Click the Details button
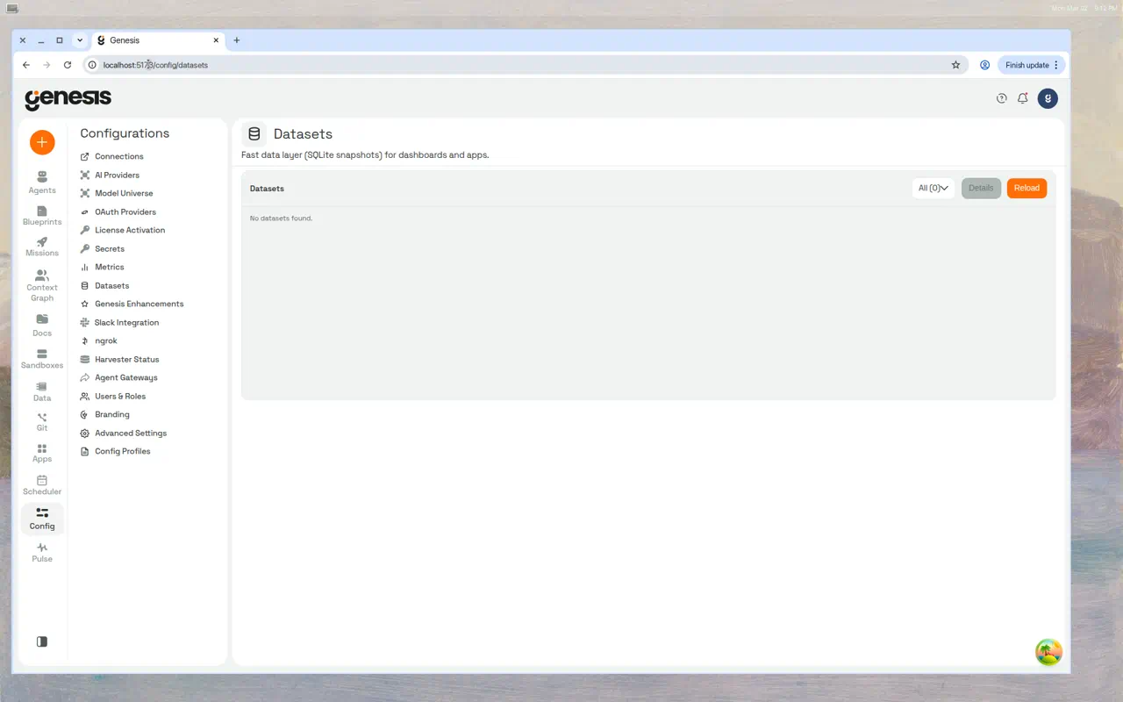The image size is (1123, 702). coord(981,188)
